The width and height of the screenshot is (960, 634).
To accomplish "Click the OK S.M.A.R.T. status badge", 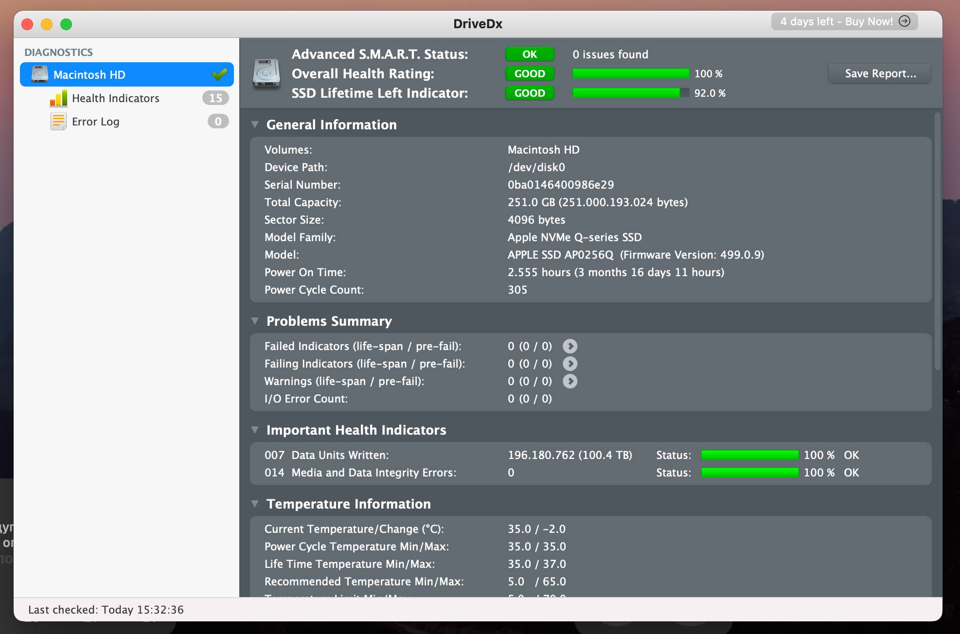I will pyautogui.click(x=530, y=54).
